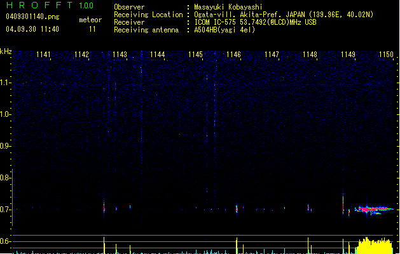
Task: Click receiver value ICOM IC-575 53.7492 MHz
Action: coord(256,22)
